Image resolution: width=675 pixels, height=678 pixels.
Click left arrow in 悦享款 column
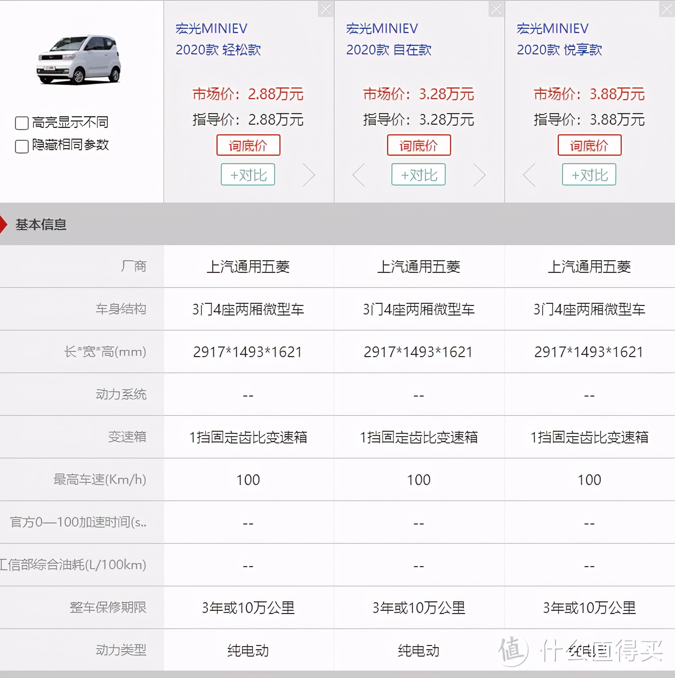pyautogui.click(x=529, y=175)
